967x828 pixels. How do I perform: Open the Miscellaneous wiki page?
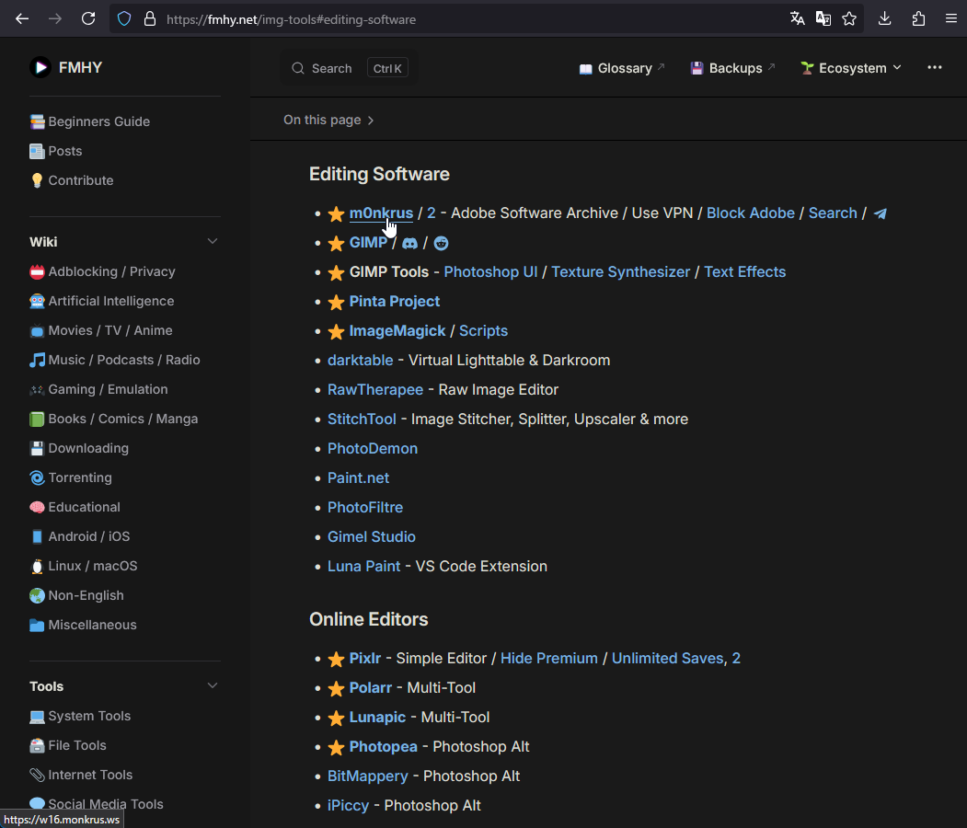[x=93, y=625]
